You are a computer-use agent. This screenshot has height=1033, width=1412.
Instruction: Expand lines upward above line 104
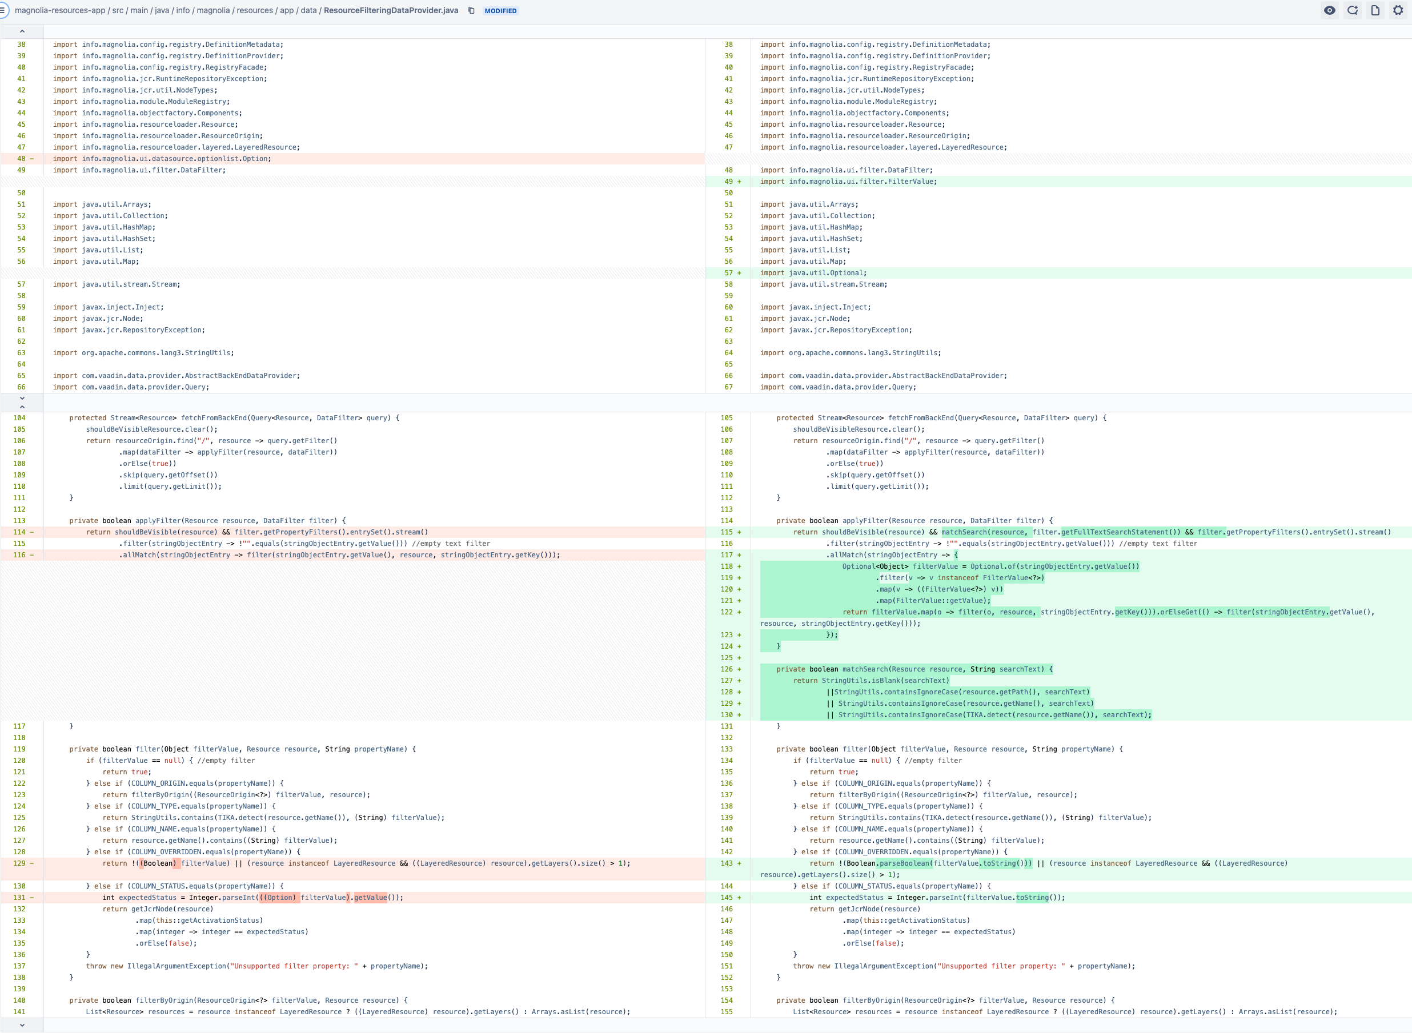(x=22, y=407)
